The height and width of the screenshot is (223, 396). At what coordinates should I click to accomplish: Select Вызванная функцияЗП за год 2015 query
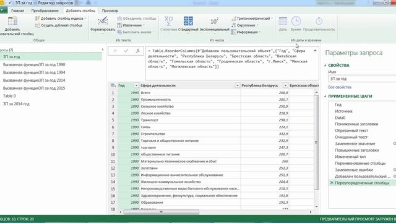(34, 88)
